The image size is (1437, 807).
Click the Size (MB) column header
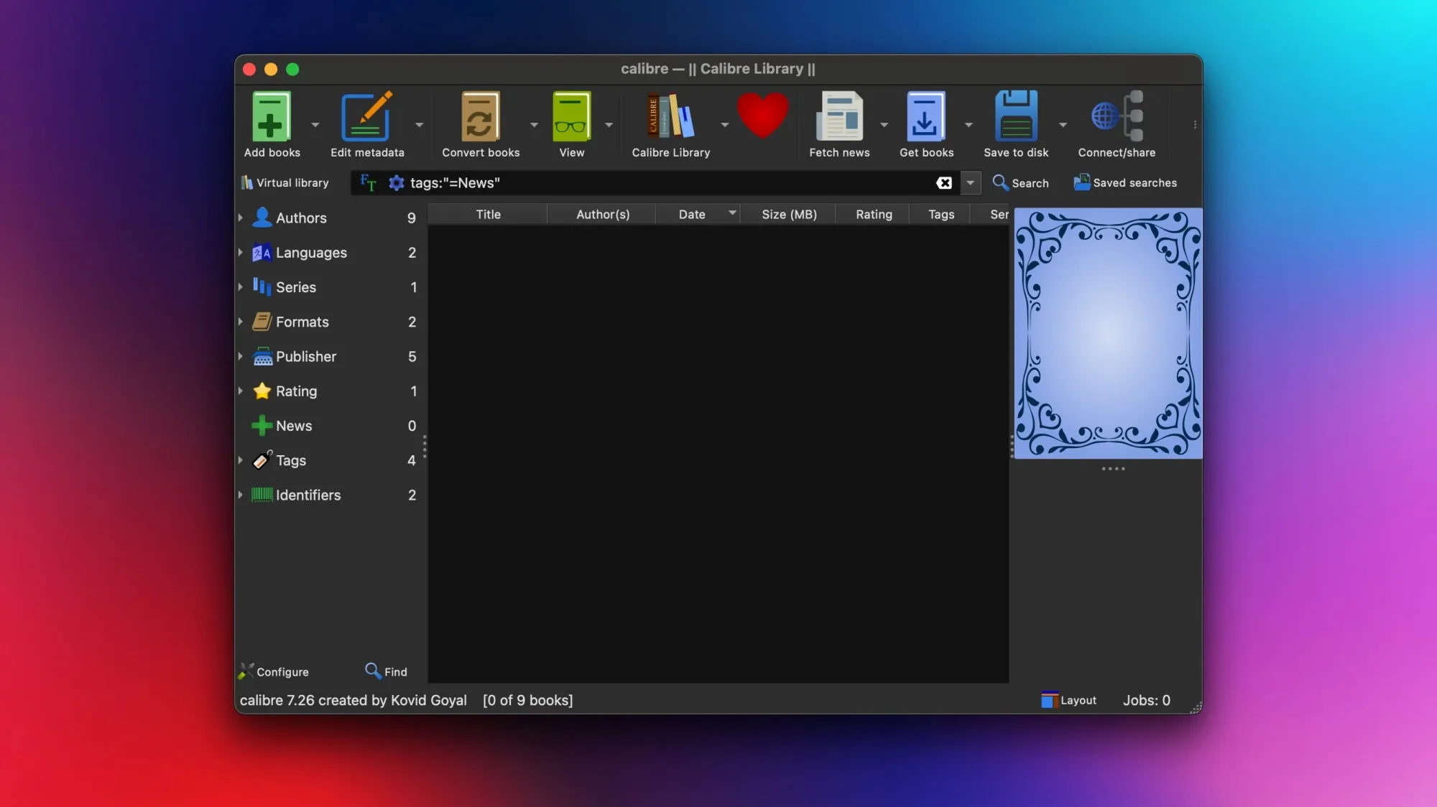click(788, 214)
